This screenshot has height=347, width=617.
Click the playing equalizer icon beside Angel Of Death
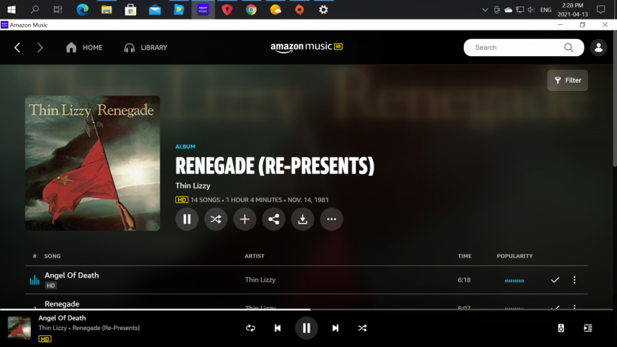click(34, 280)
